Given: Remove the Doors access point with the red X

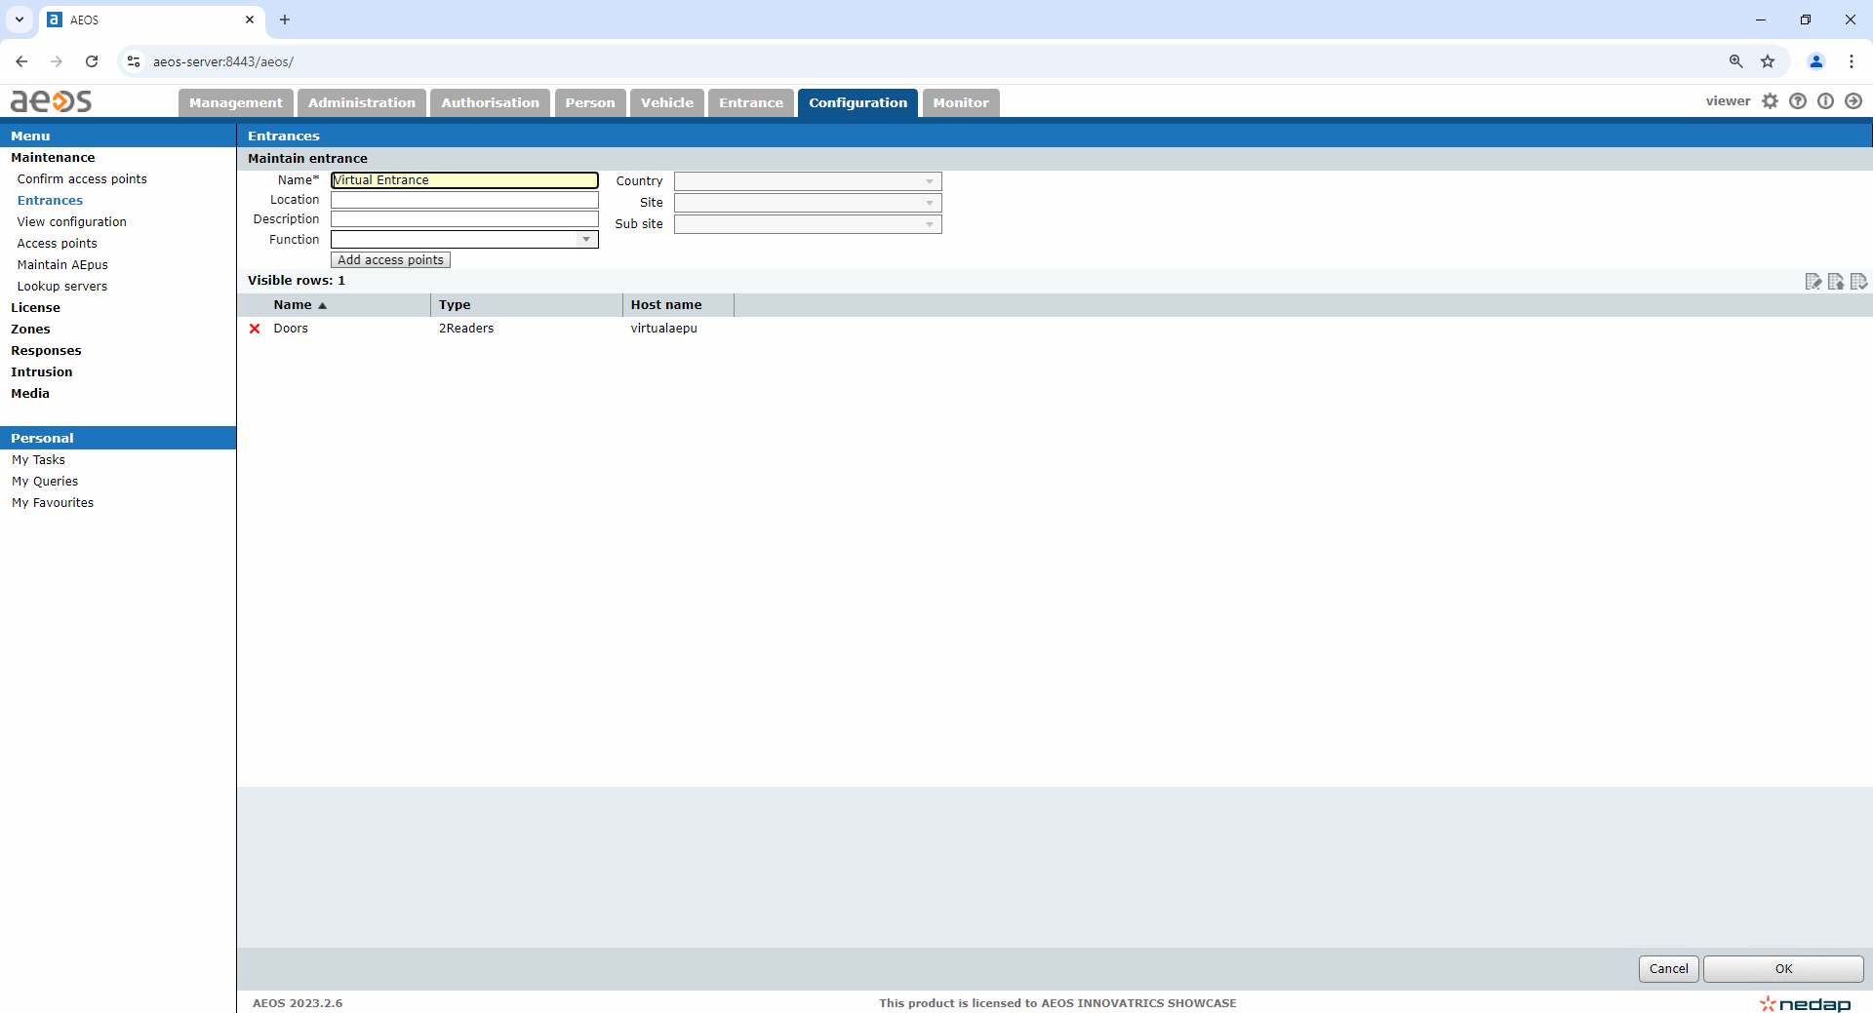Looking at the screenshot, I should (255, 329).
